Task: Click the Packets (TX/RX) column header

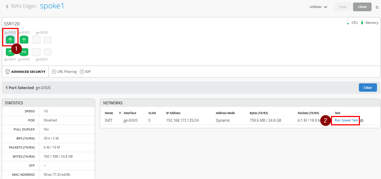Action: click(308, 113)
